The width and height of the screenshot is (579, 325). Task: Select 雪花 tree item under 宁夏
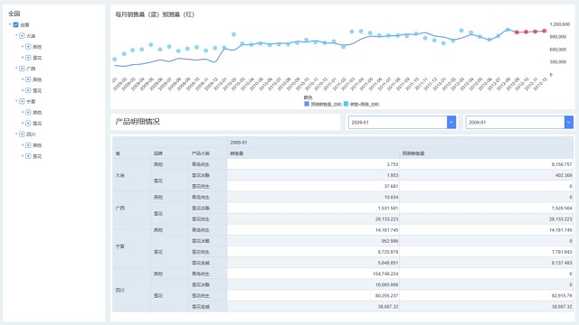[37, 124]
